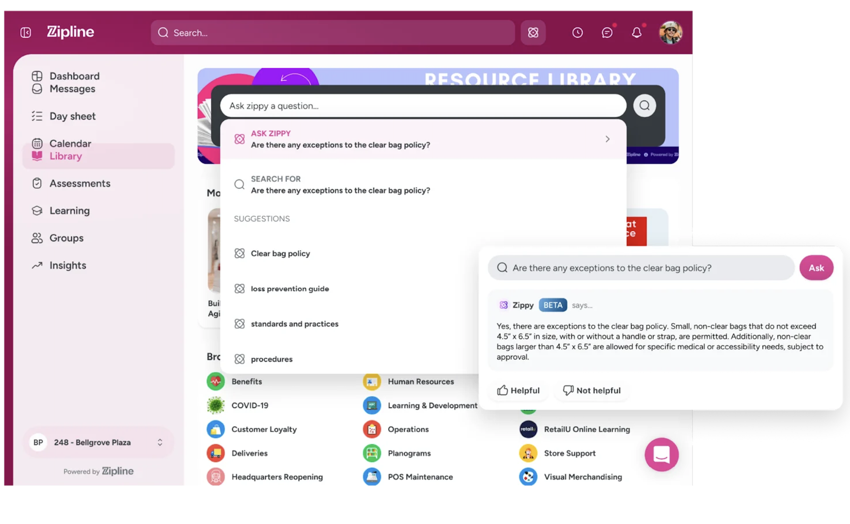
Task: Select the Clear bag policy suggestion
Action: (280, 254)
